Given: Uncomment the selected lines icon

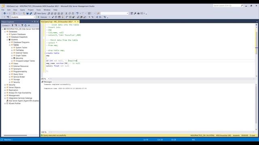Looking at the screenshot, I should click(92, 17).
